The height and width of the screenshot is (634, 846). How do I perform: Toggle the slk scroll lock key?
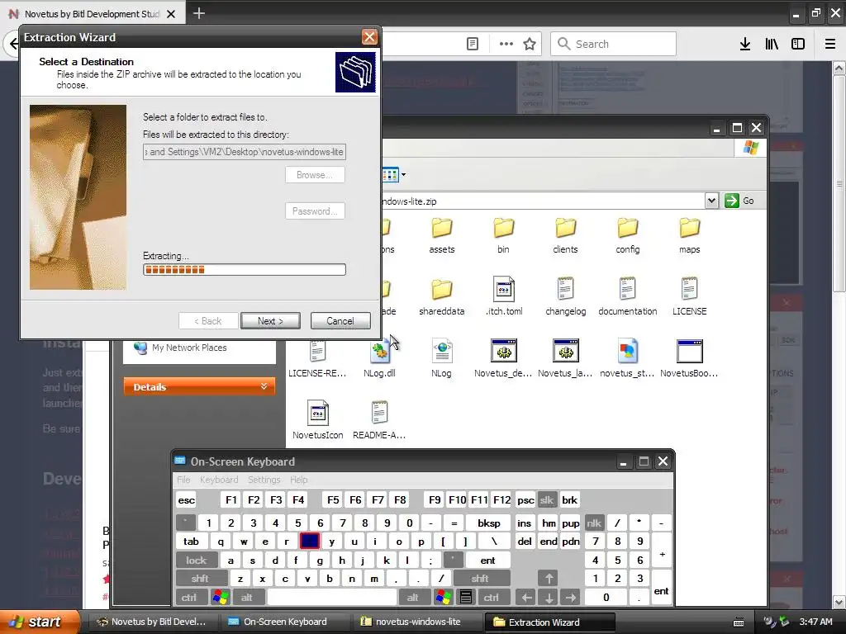point(547,500)
